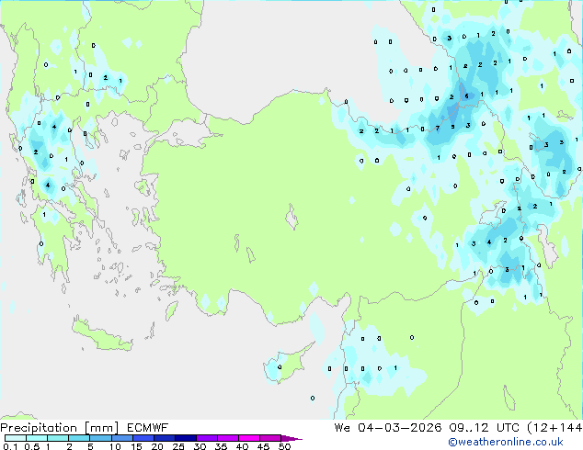Click the legend label 0.1
The image size is (583, 450).
[10, 446]
